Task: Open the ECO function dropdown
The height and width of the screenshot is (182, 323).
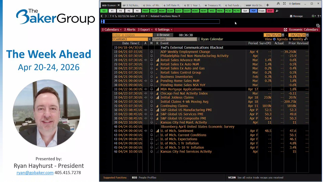Action: click(144, 16)
